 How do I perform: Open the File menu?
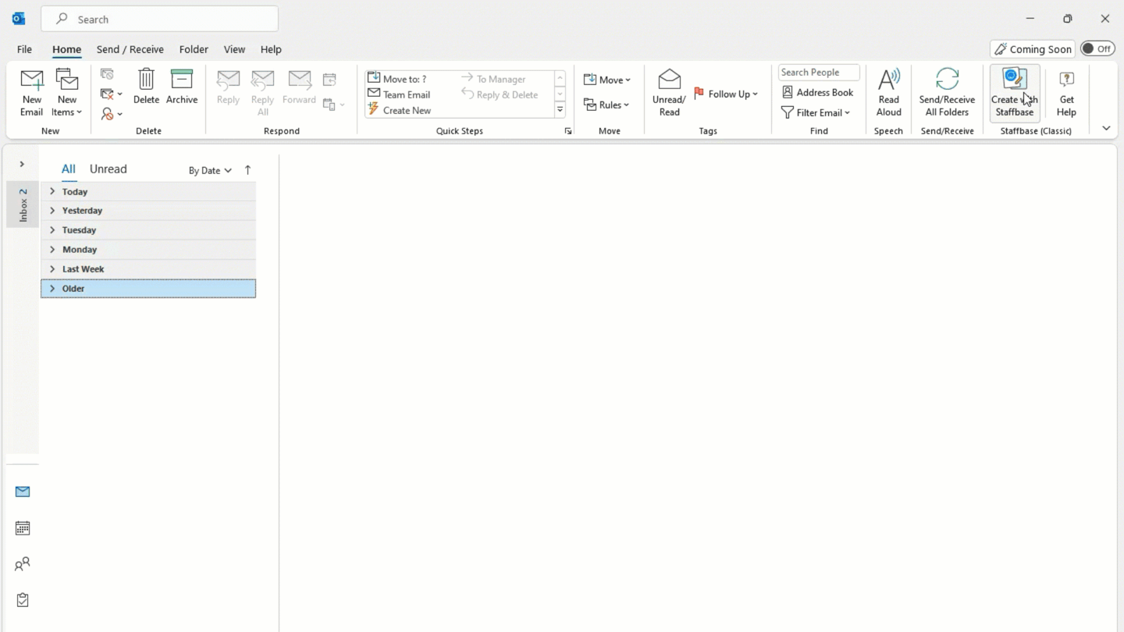24,49
